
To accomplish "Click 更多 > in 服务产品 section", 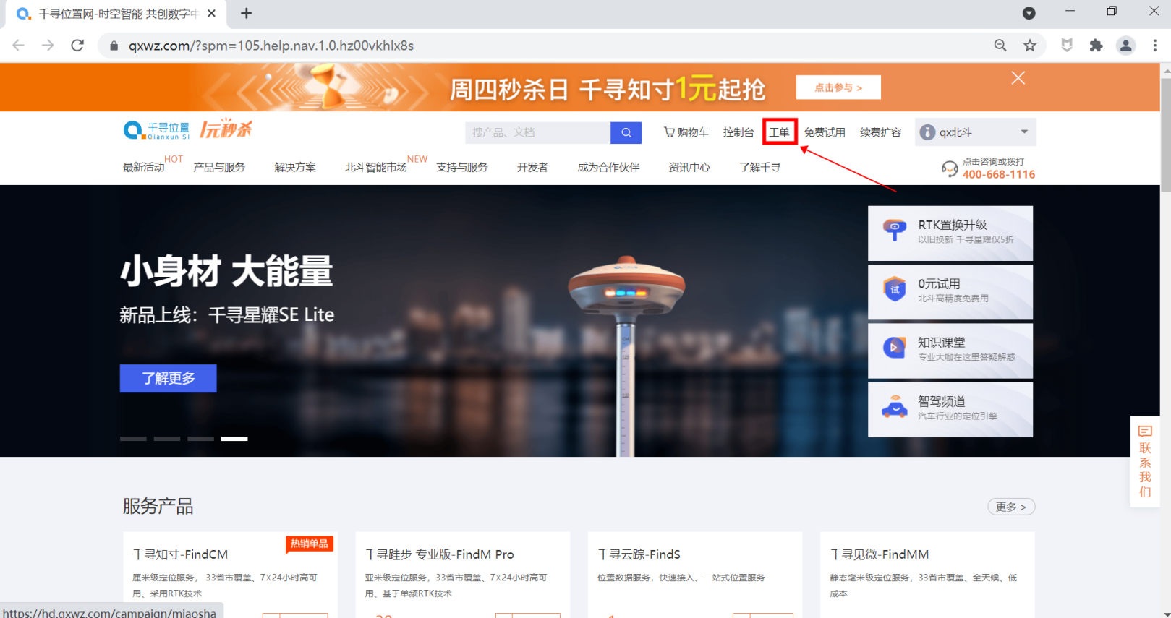I will 1011,507.
